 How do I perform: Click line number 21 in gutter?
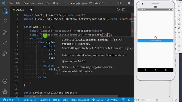point(17,93)
